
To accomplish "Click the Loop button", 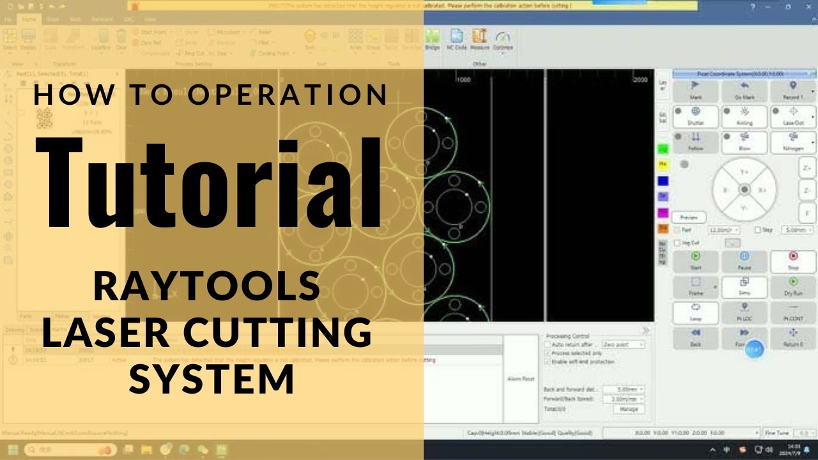I will click(x=696, y=312).
